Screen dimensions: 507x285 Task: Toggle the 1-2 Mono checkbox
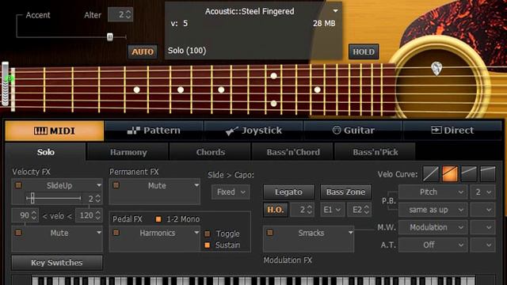158,219
